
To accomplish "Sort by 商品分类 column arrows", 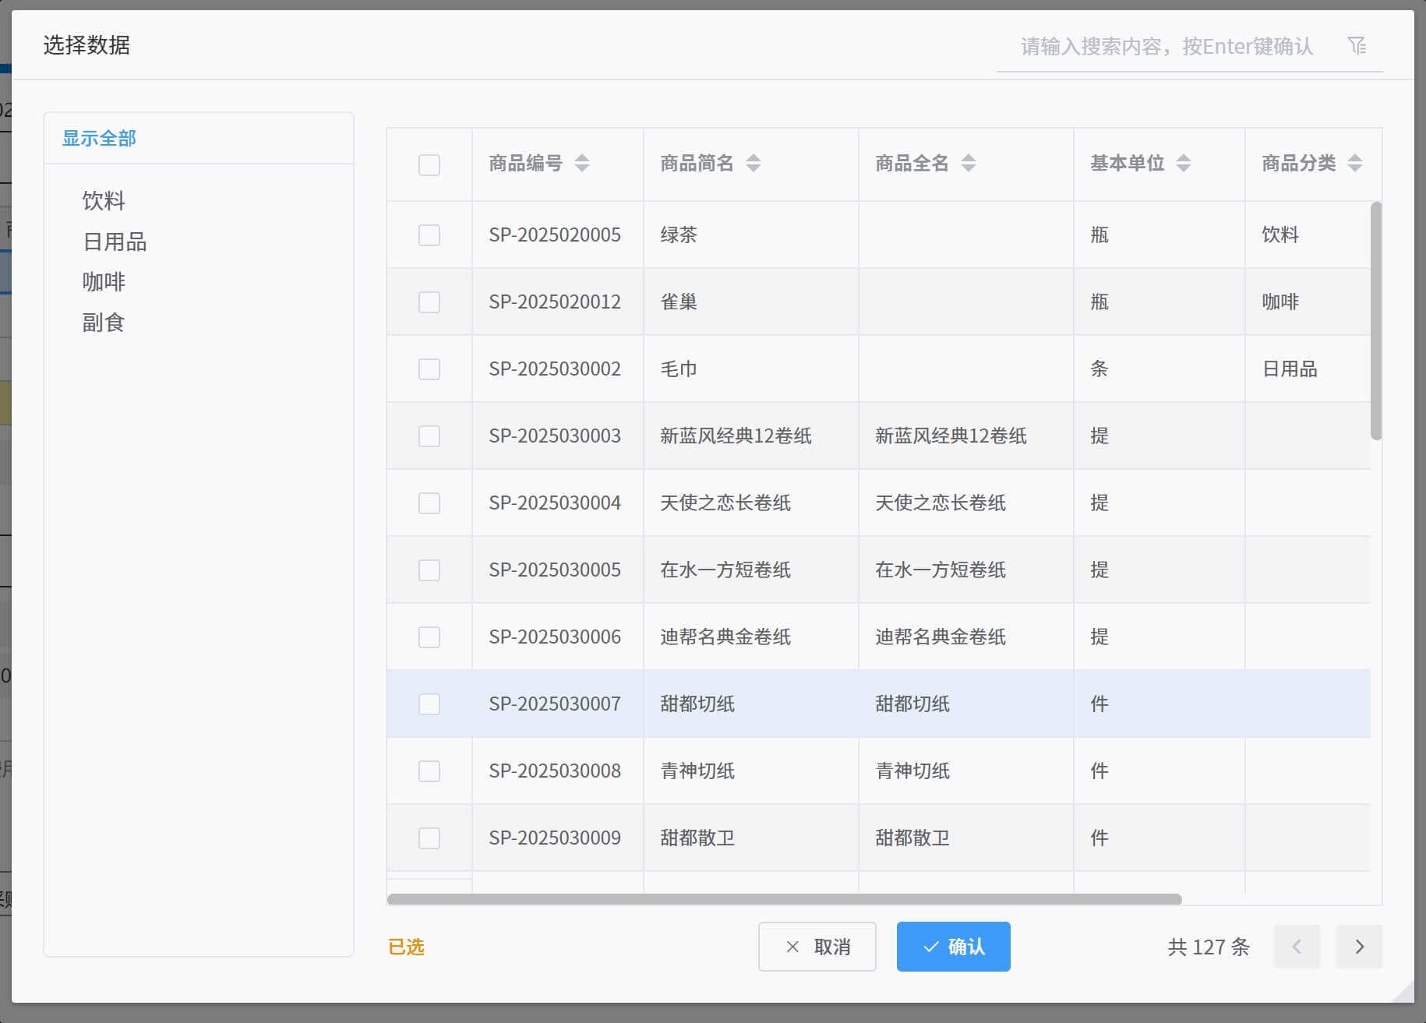I will (1355, 163).
